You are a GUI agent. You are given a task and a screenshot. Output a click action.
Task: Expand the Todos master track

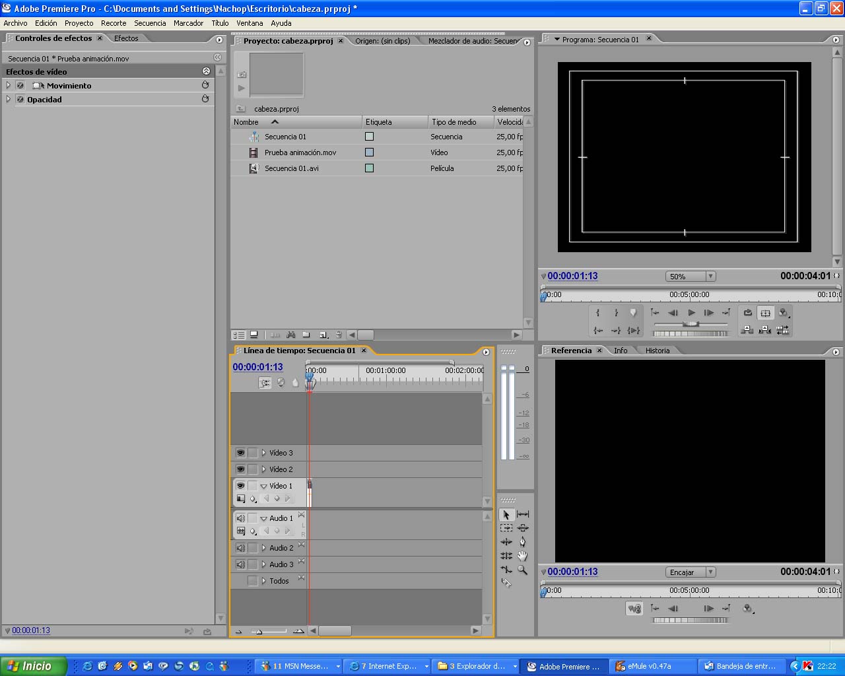point(263,581)
